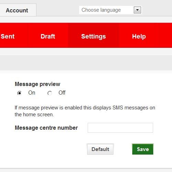Click the Message centre number label
The height and width of the screenshot is (172, 172).
[46, 128]
